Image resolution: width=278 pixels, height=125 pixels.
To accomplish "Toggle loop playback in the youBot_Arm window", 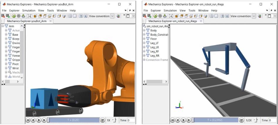I will pyautogui.click(x=102, y=120).
